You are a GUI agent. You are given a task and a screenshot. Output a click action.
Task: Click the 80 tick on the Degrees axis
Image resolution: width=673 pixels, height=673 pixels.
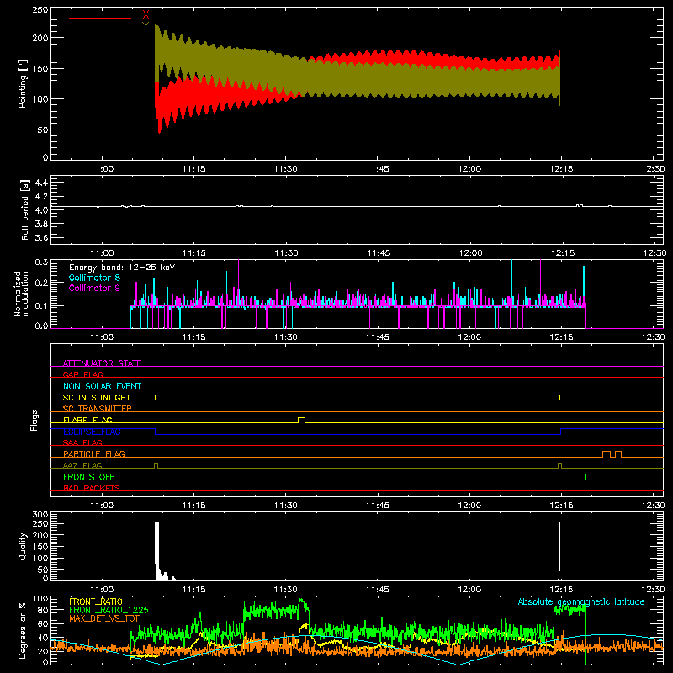pyautogui.click(x=43, y=609)
